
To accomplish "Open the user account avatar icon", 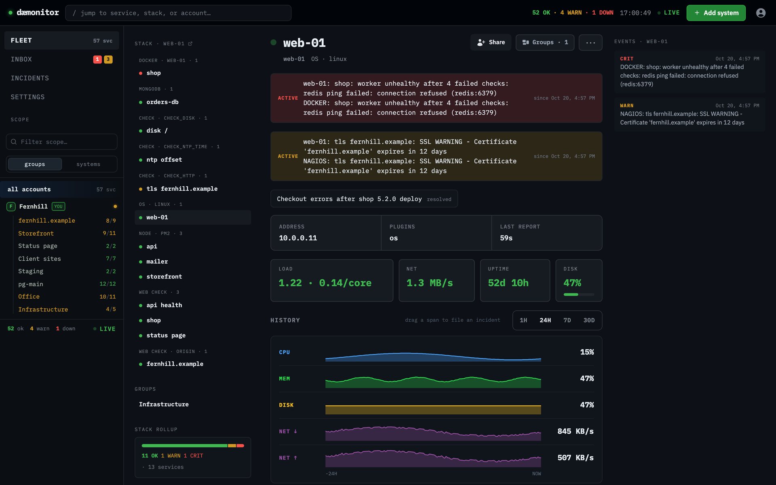I will pyautogui.click(x=761, y=13).
